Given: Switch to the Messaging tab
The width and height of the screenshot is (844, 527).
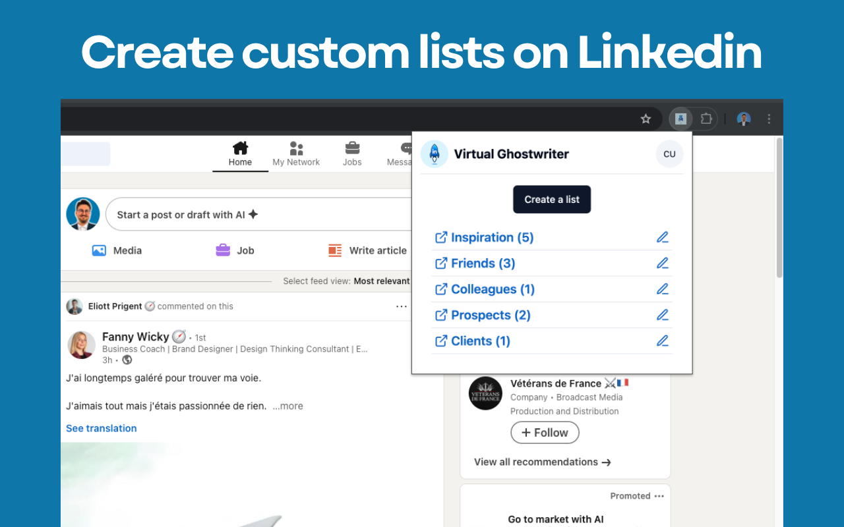Looking at the screenshot, I should click(403, 149).
